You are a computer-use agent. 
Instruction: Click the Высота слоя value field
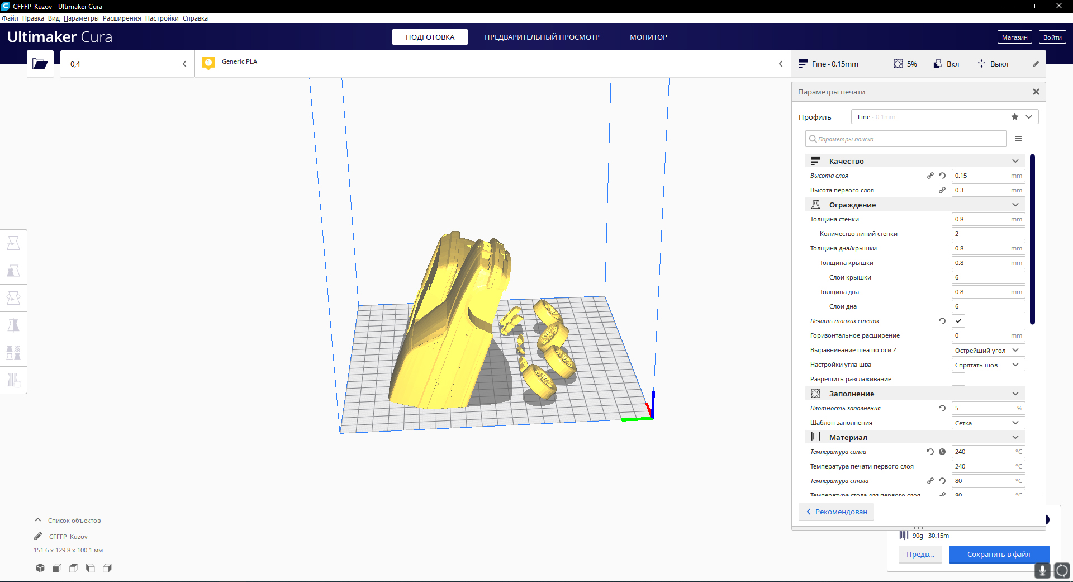(988, 176)
